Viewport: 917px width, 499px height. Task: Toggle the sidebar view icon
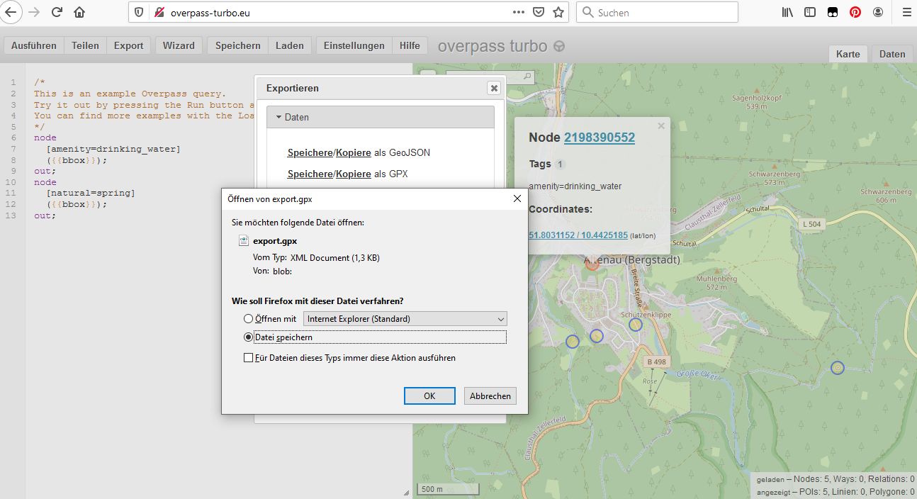[810, 12]
